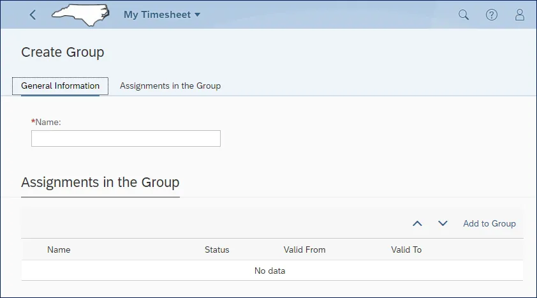
Task: Open help via the question mark icon
Action: coord(492,15)
